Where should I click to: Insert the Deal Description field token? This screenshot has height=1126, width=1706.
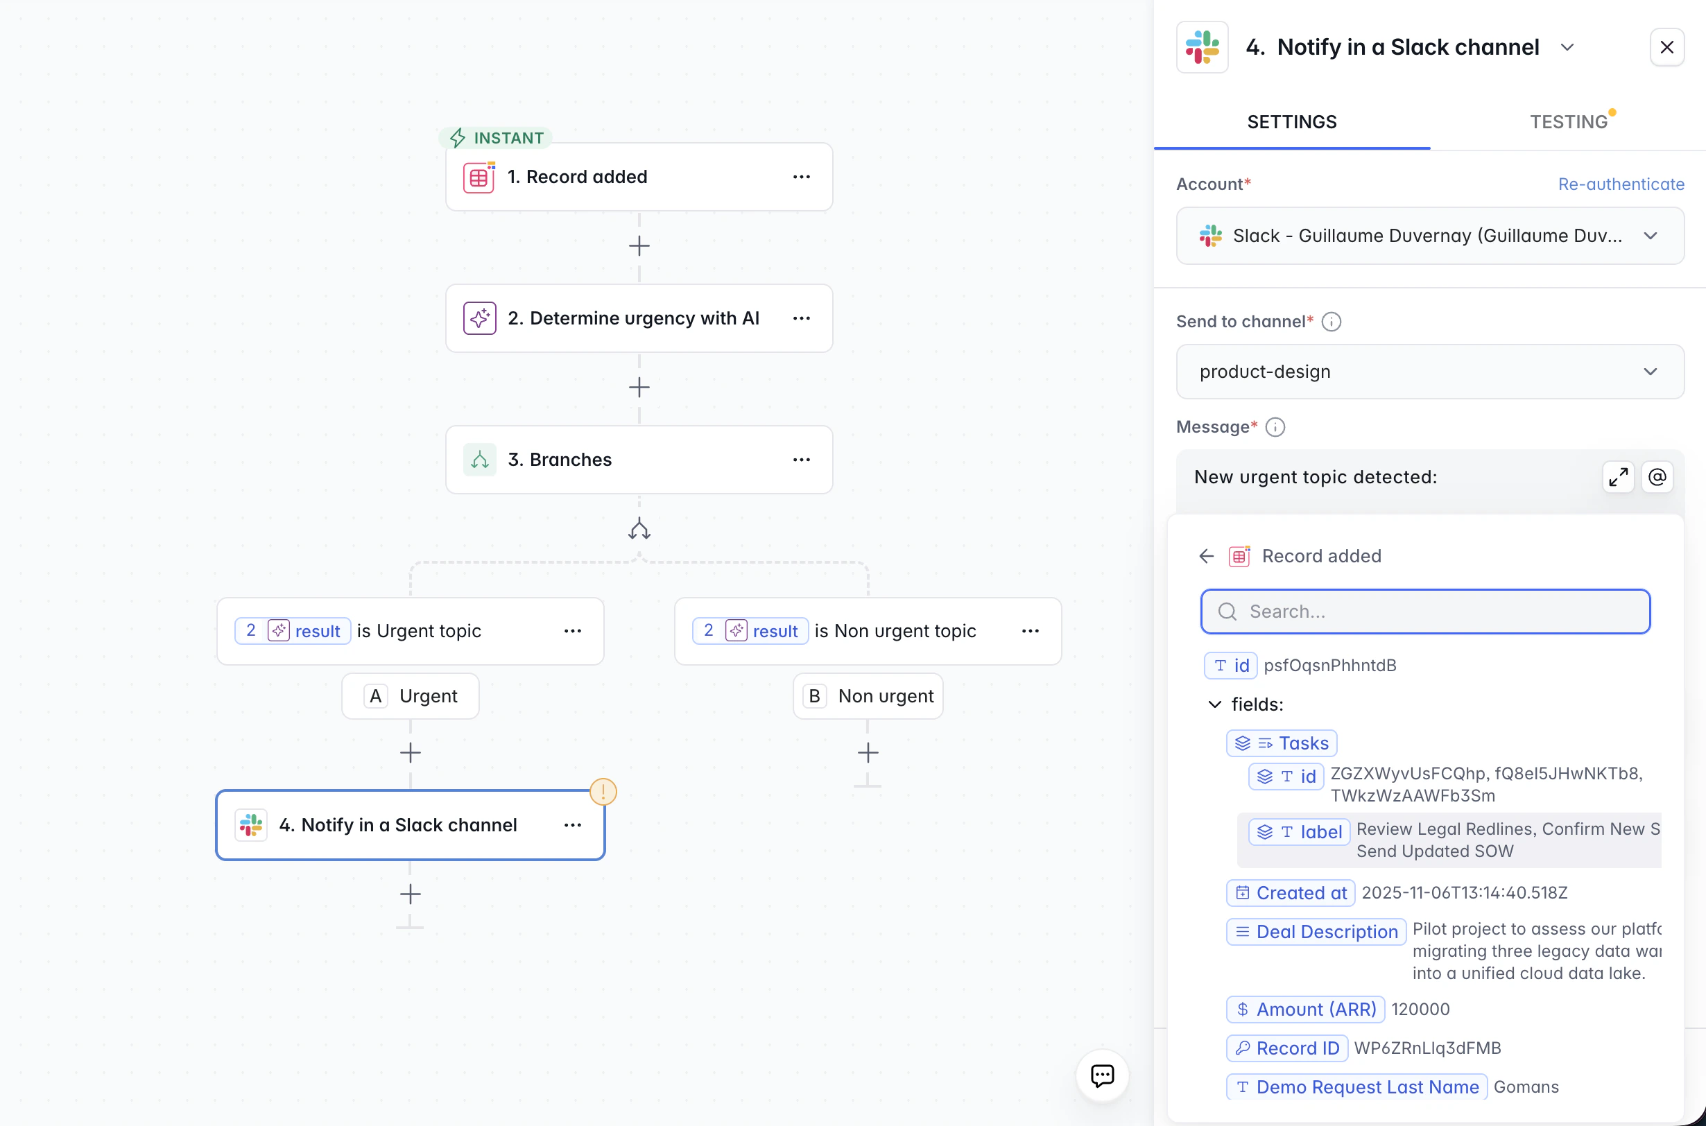click(1316, 931)
